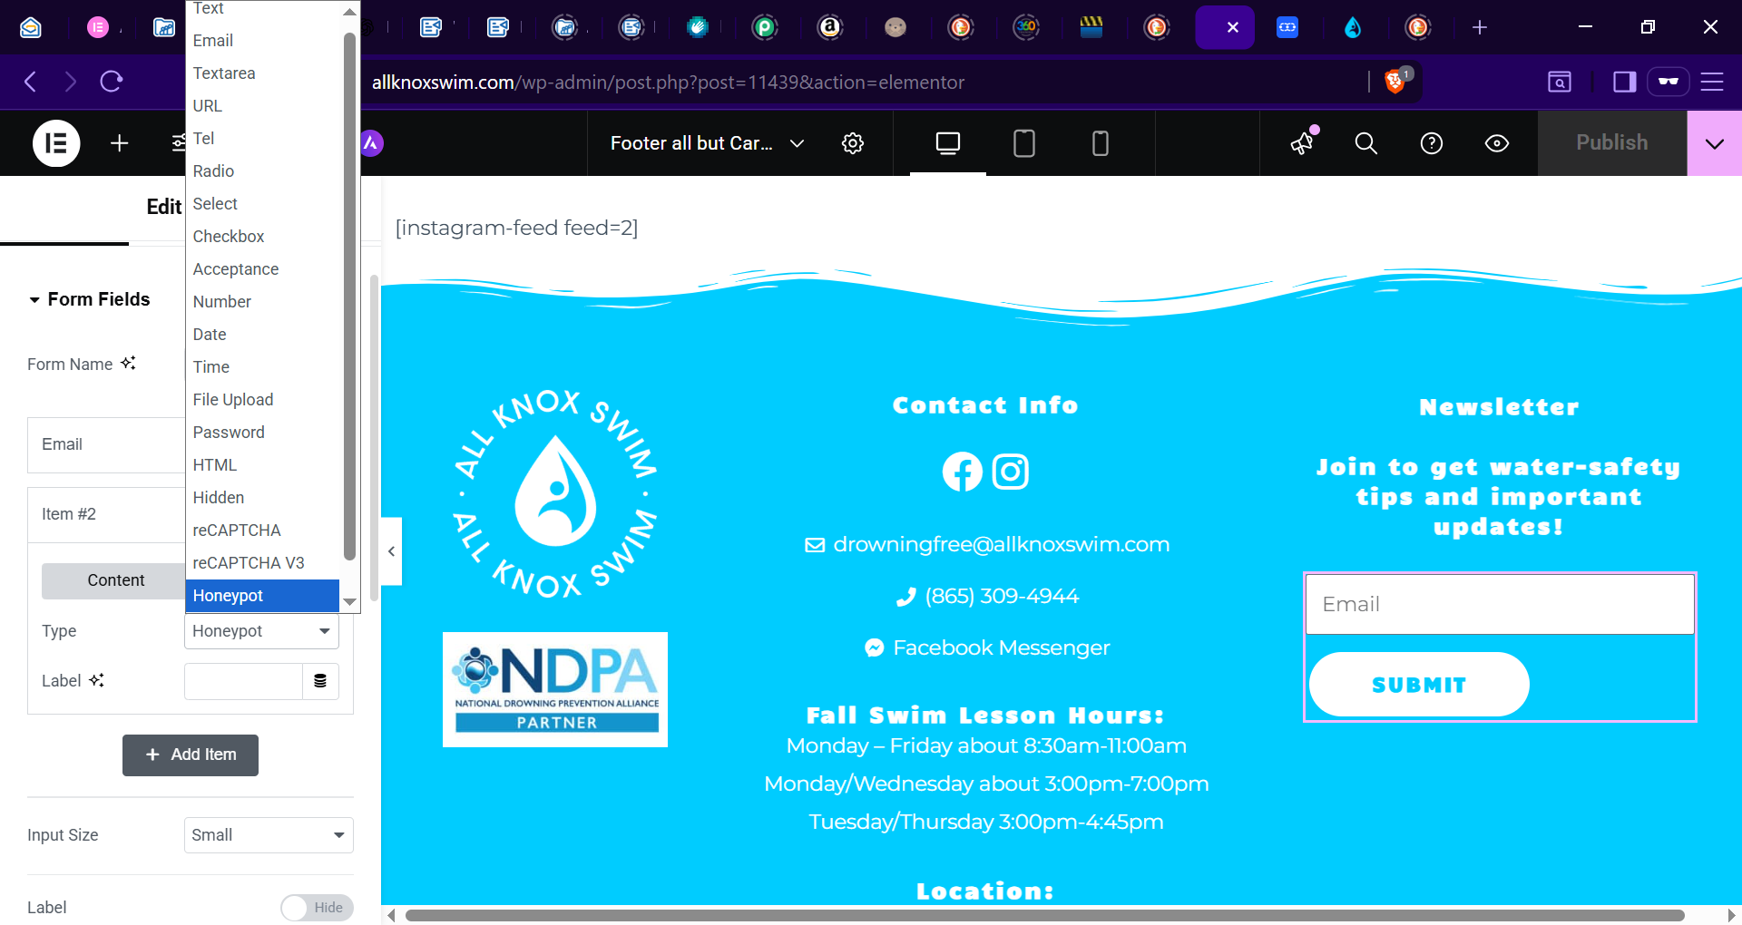Image resolution: width=1742 pixels, height=925 pixels.
Task: Go back in browser history
Action: point(31,82)
